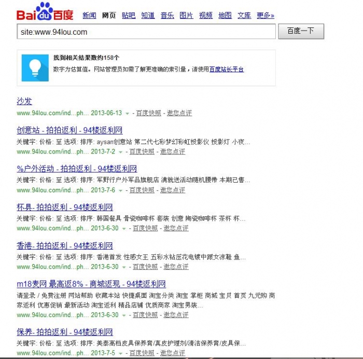Switch to the 音乐 tab

167,15
